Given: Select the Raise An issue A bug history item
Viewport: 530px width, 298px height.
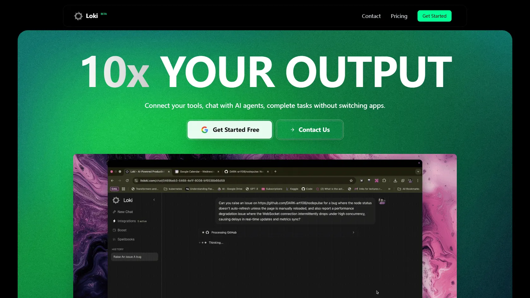Looking at the screenshot, I should coord(134,257).
